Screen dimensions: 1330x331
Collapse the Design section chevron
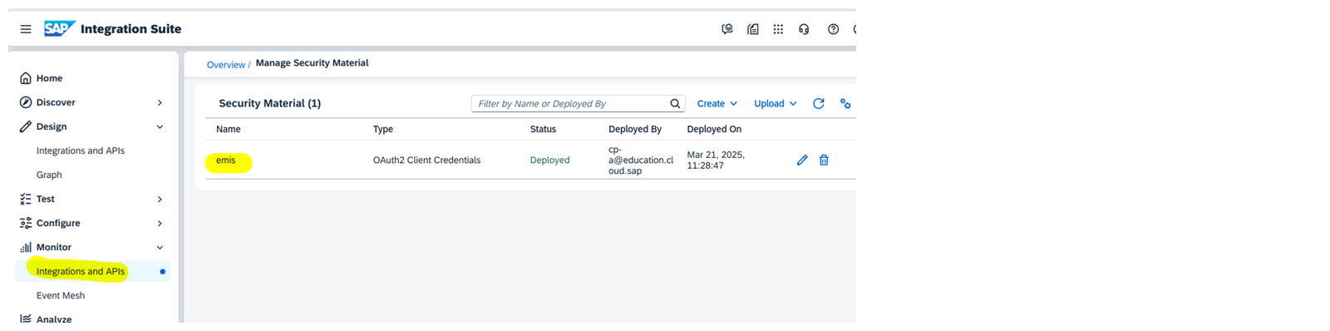(160, 126)
